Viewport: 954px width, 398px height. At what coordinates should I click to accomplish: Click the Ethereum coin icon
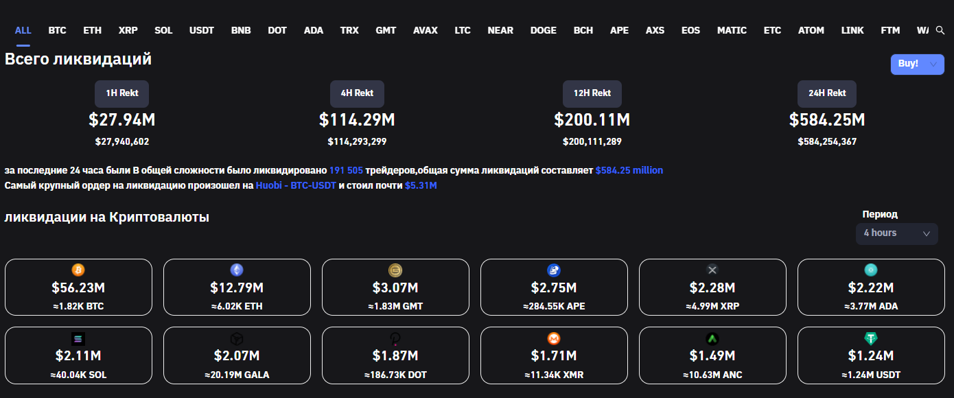pos(237,270)
